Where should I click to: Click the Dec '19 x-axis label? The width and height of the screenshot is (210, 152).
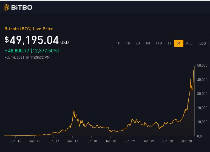point(148,141)
